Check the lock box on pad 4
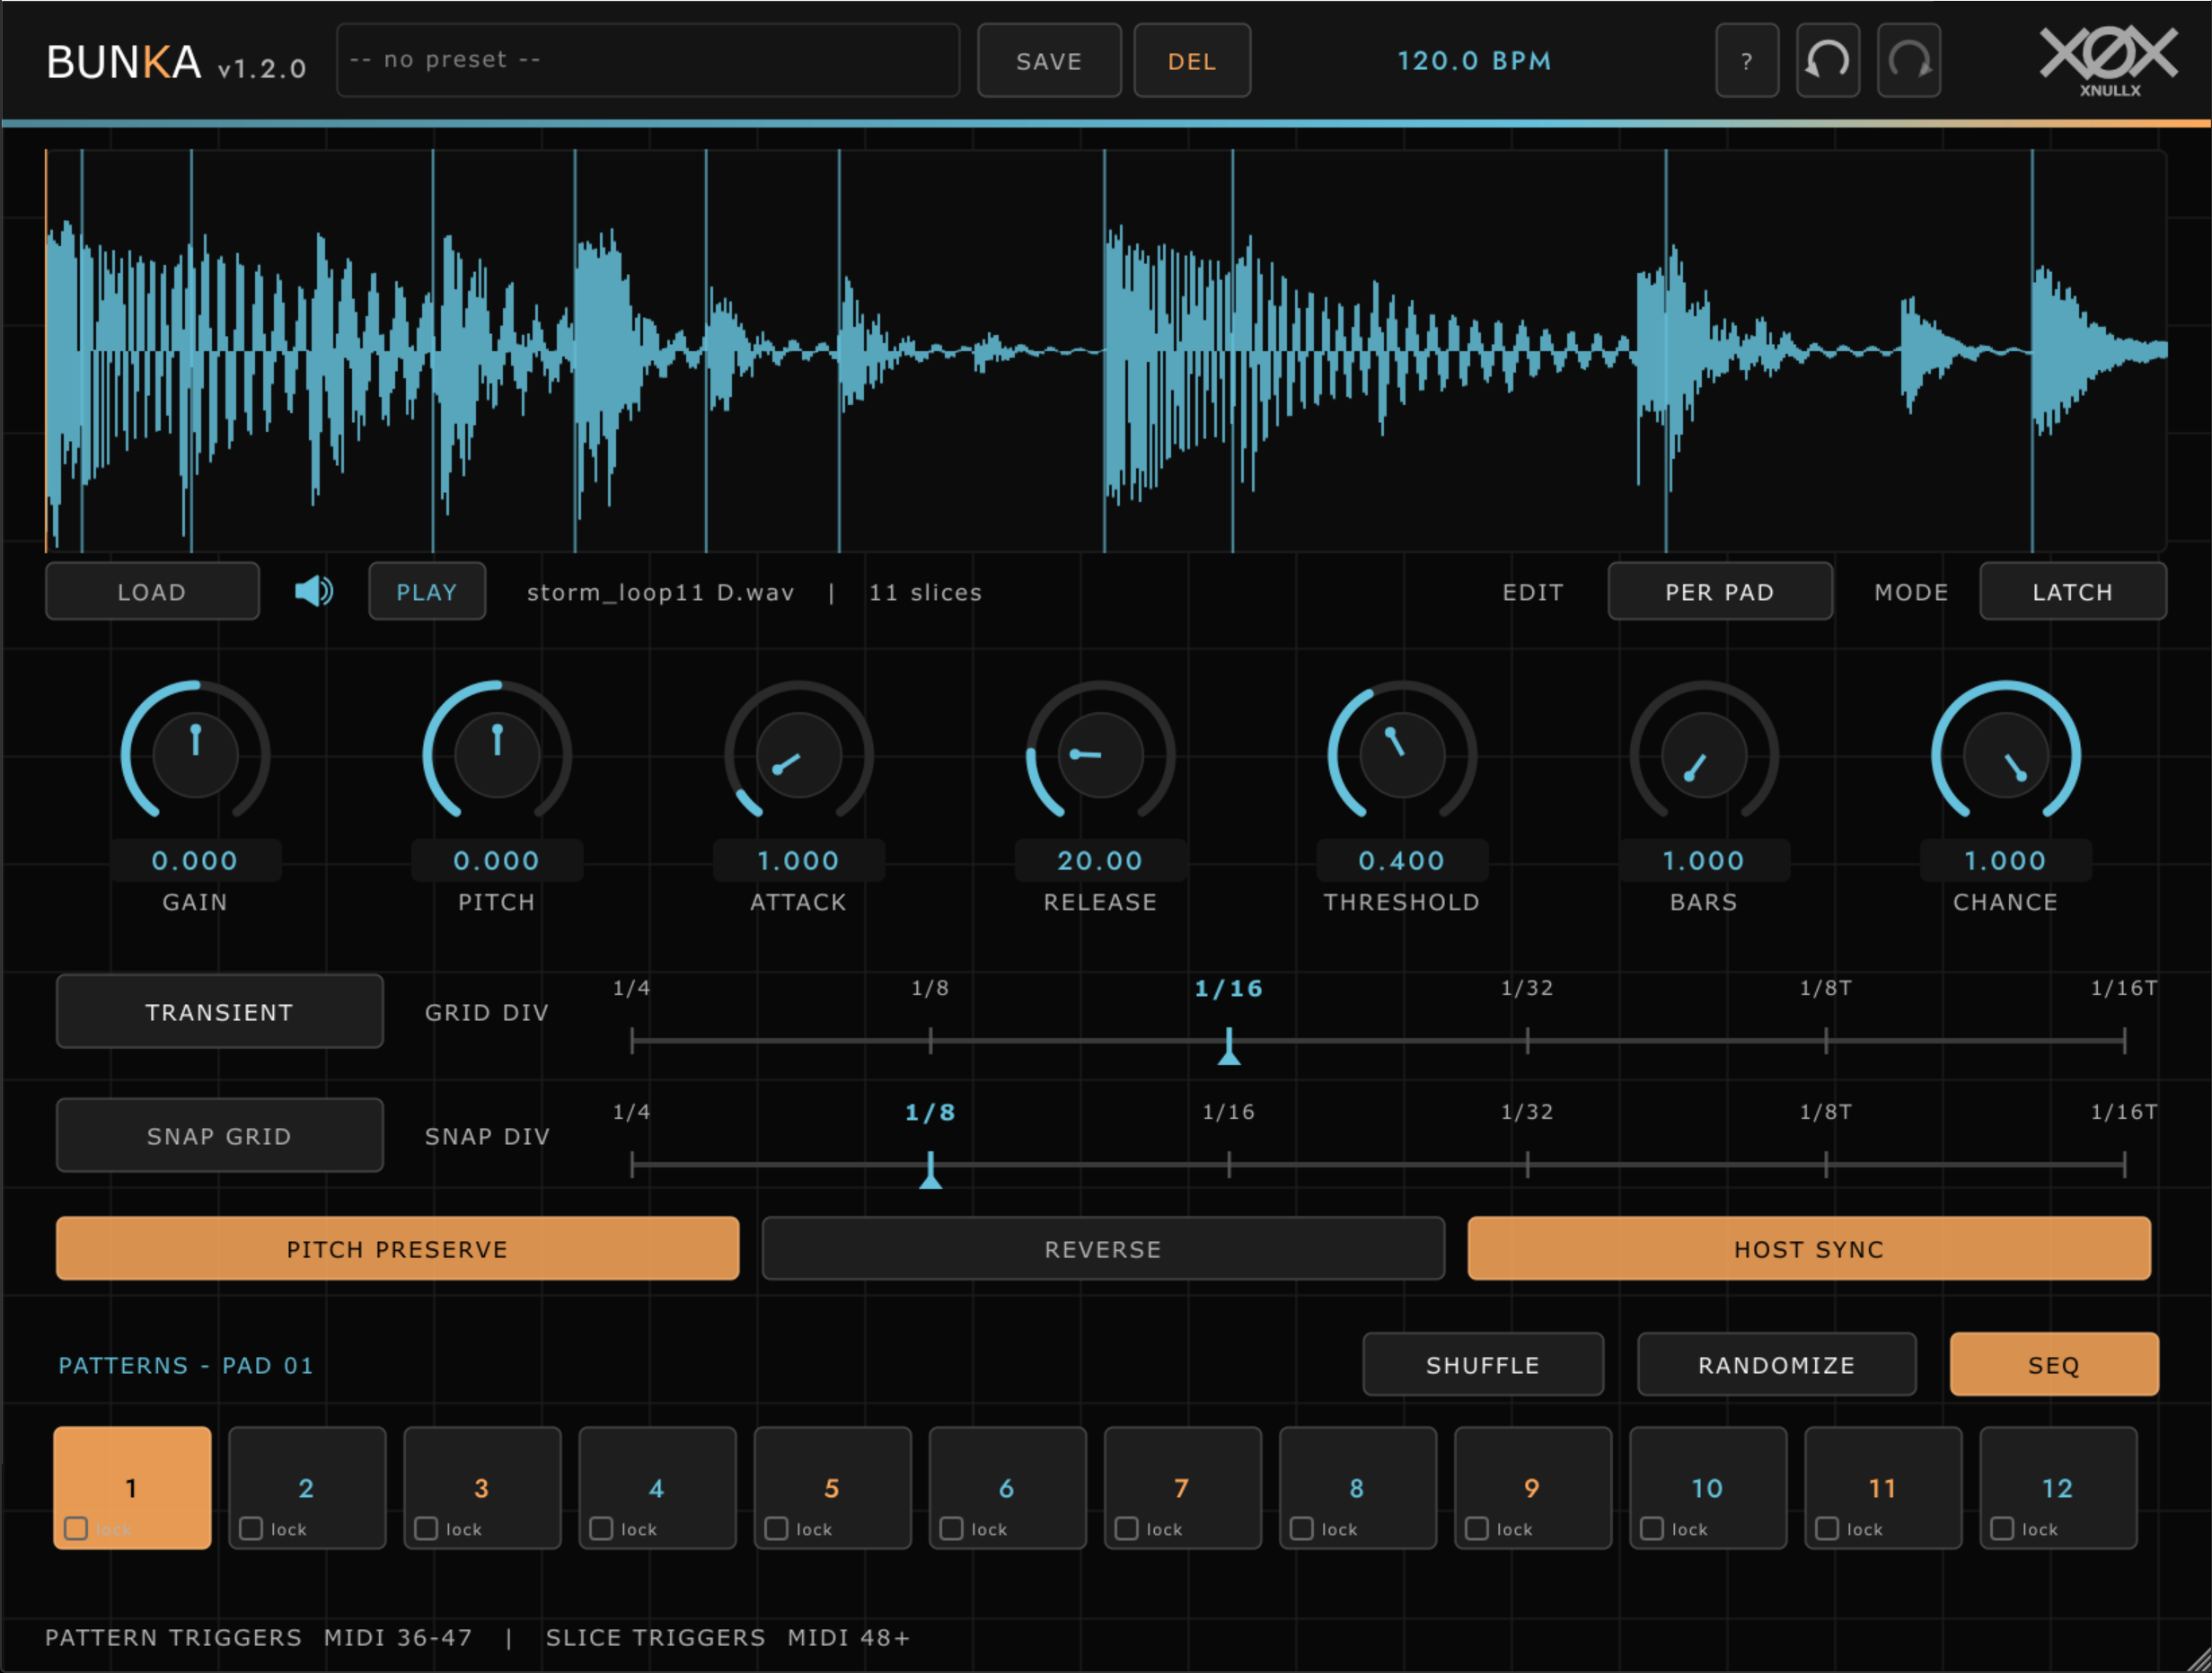The height and width of the screenshot is (1673, 2212). click(601, 1528)
